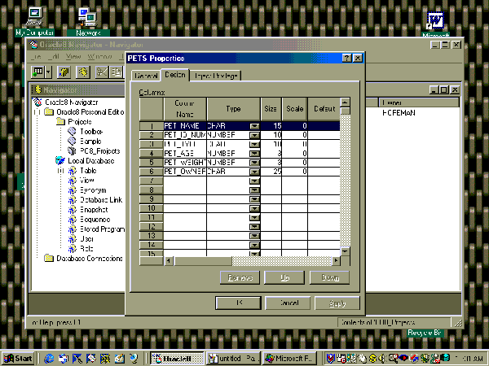Open type dropdown for PET_NAME row
The height and width of the screenshot is (366, 489).
tap(255, 126)
